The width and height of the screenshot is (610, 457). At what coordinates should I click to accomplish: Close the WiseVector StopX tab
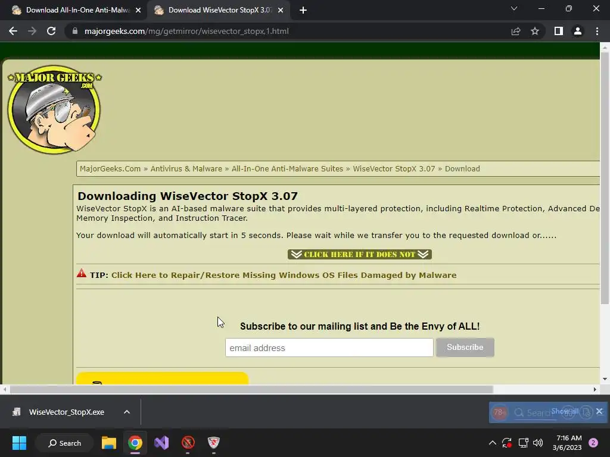coord(281,10)
